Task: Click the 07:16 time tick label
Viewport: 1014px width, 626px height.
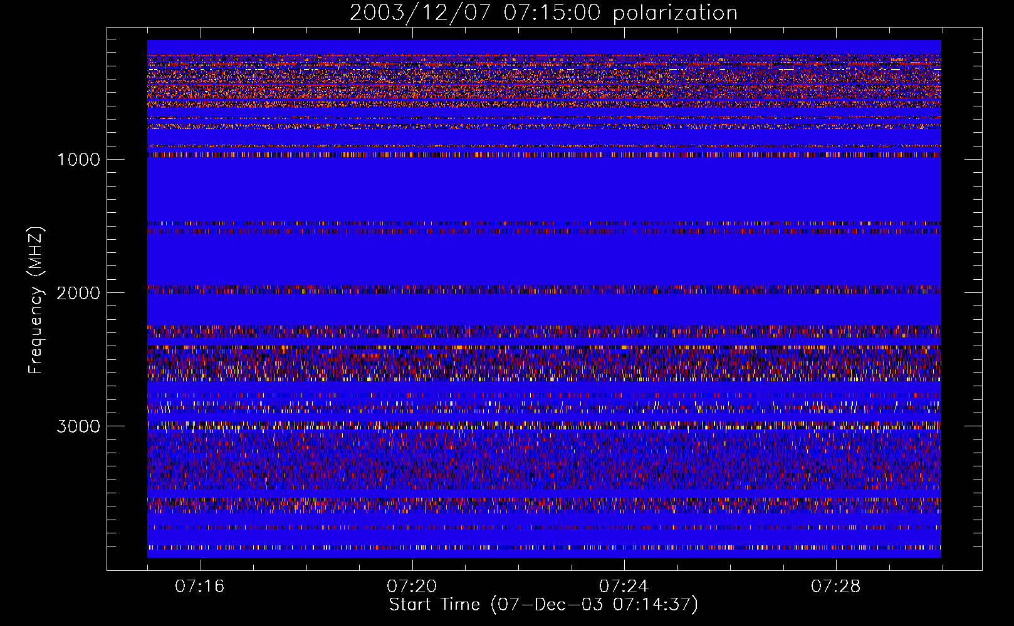Action: pyautogui.click(x=200, y=587)
